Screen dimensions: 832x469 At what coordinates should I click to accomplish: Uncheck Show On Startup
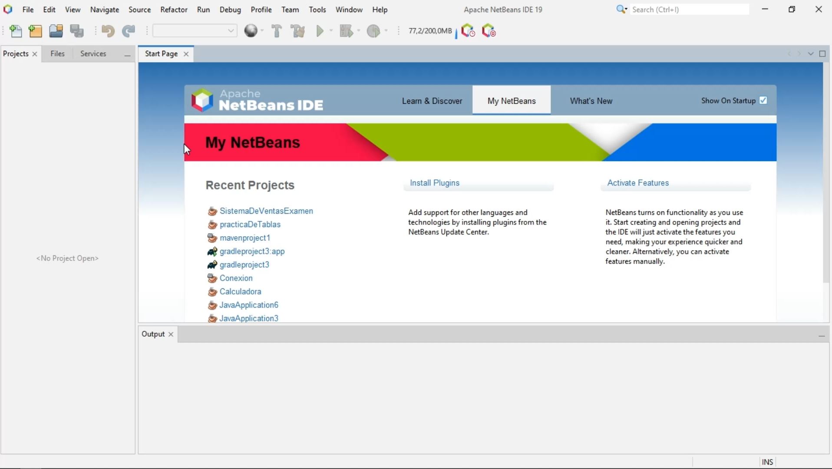[763, 100]
